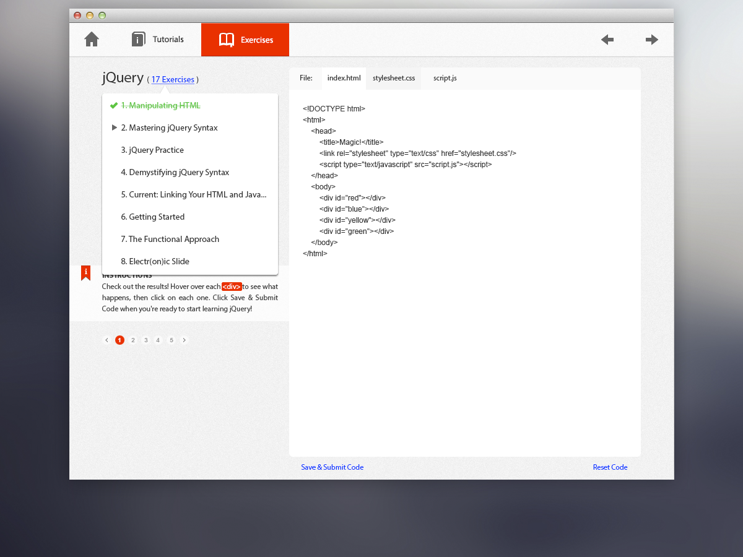Click Save & Submit Code
The width and height of the screenshot is (743, 557).
pyautogui.click(x=332, y=467)
